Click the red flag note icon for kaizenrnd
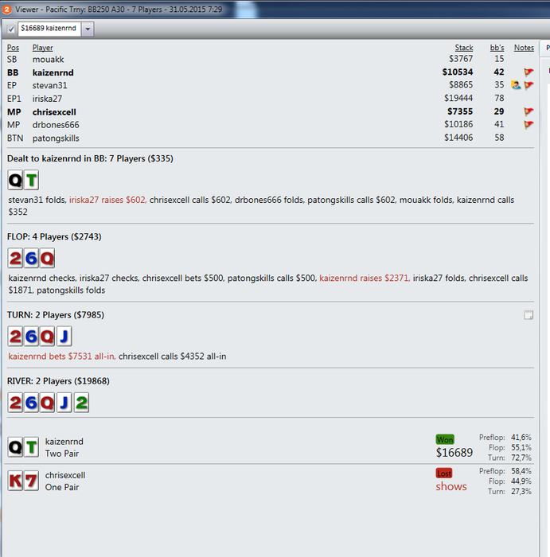The image size is (550, 557). pos(529,72)
